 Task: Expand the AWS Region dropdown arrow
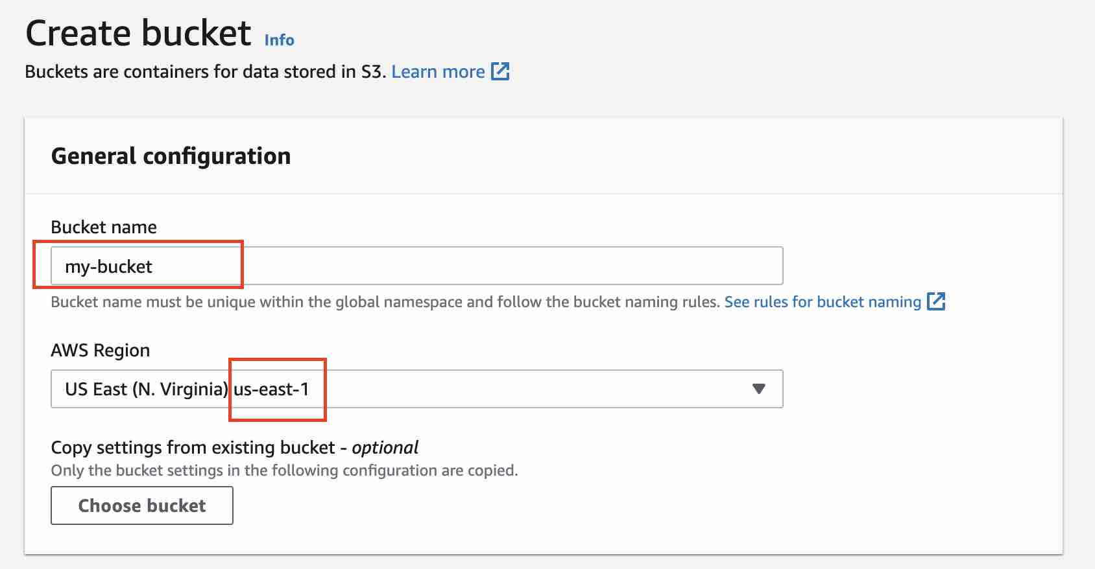[x=758, y=389]
